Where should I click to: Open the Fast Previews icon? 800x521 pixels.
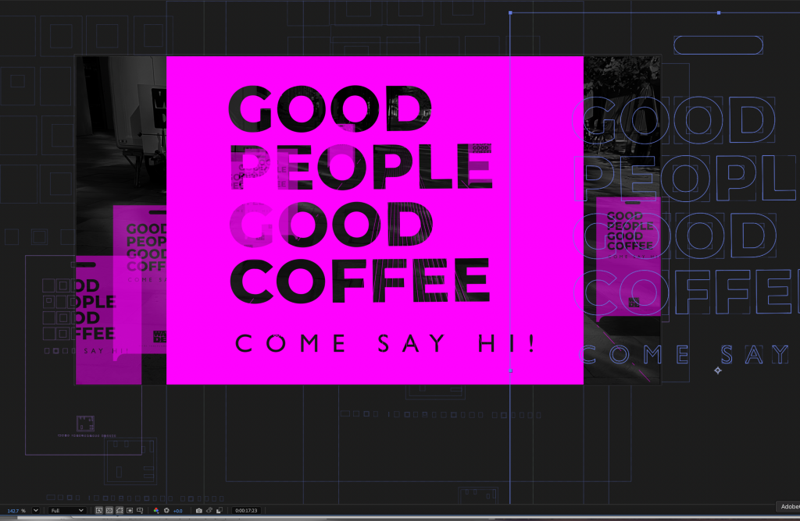tap(99, 510)
